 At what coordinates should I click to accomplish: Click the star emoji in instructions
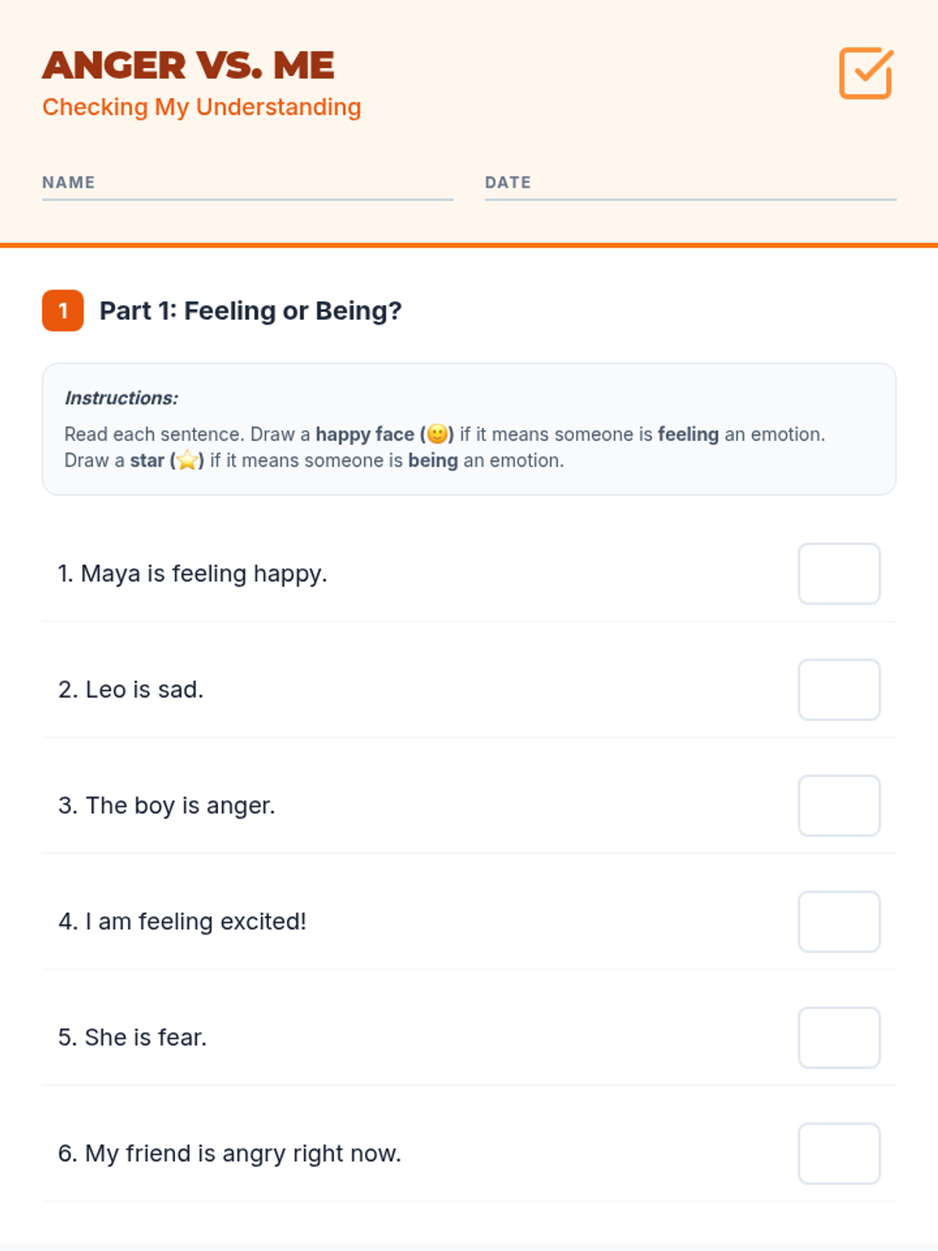coord(187,461)
